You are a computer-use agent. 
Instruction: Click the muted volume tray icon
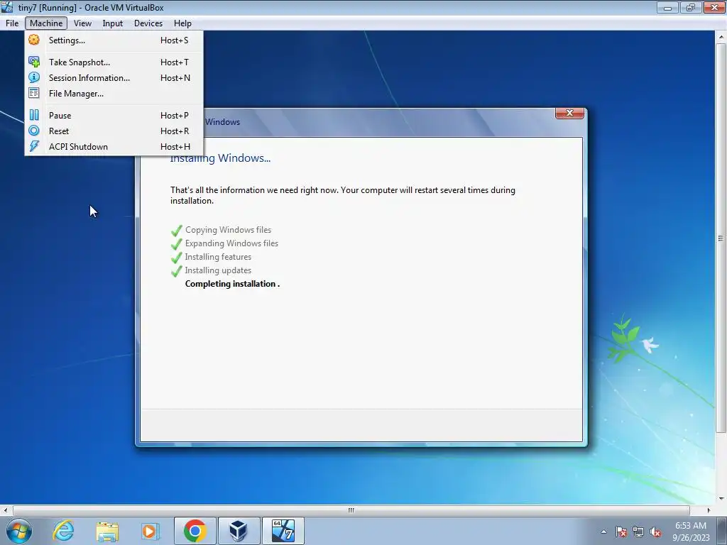pos(655,532)
